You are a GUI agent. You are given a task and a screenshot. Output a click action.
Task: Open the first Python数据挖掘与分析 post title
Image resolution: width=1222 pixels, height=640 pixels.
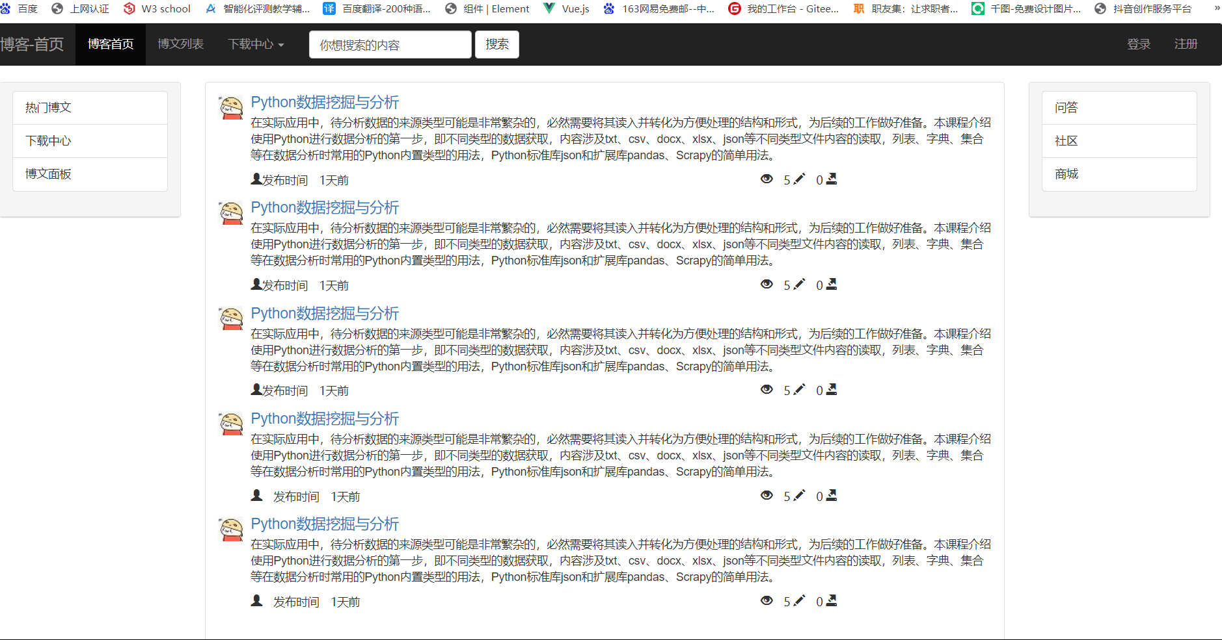[325, 103]
